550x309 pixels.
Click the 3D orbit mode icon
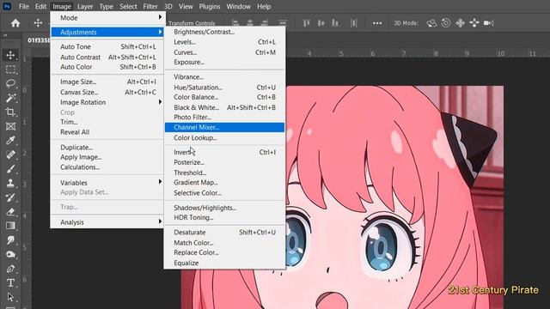point(431,23)
